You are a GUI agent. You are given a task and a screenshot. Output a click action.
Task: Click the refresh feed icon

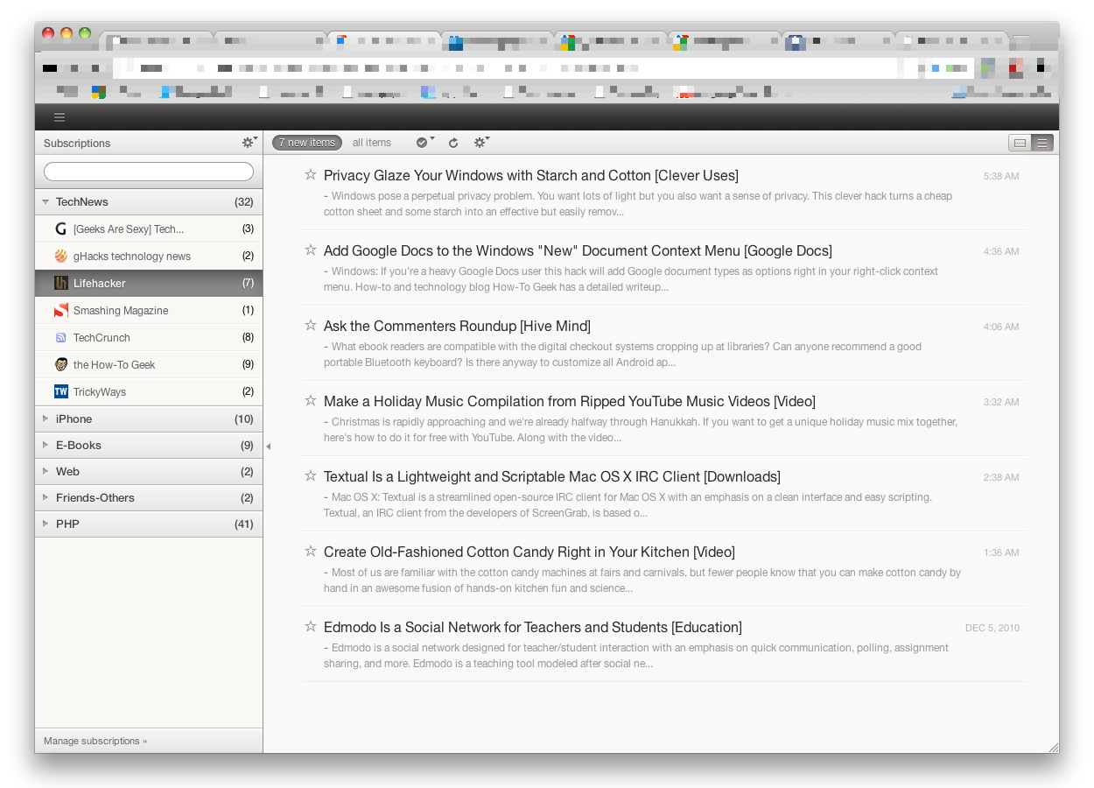point(453,143)
